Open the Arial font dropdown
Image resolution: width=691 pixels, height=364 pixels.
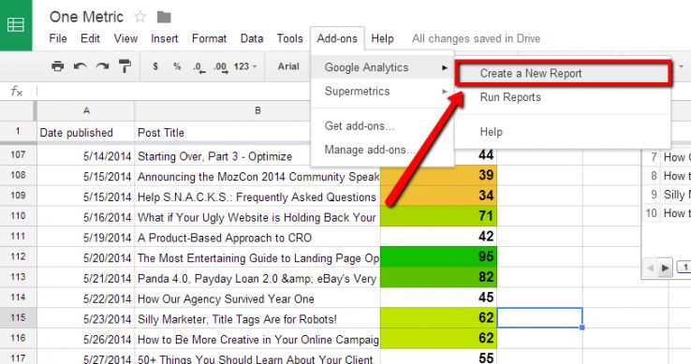click(x=288, y=66)
